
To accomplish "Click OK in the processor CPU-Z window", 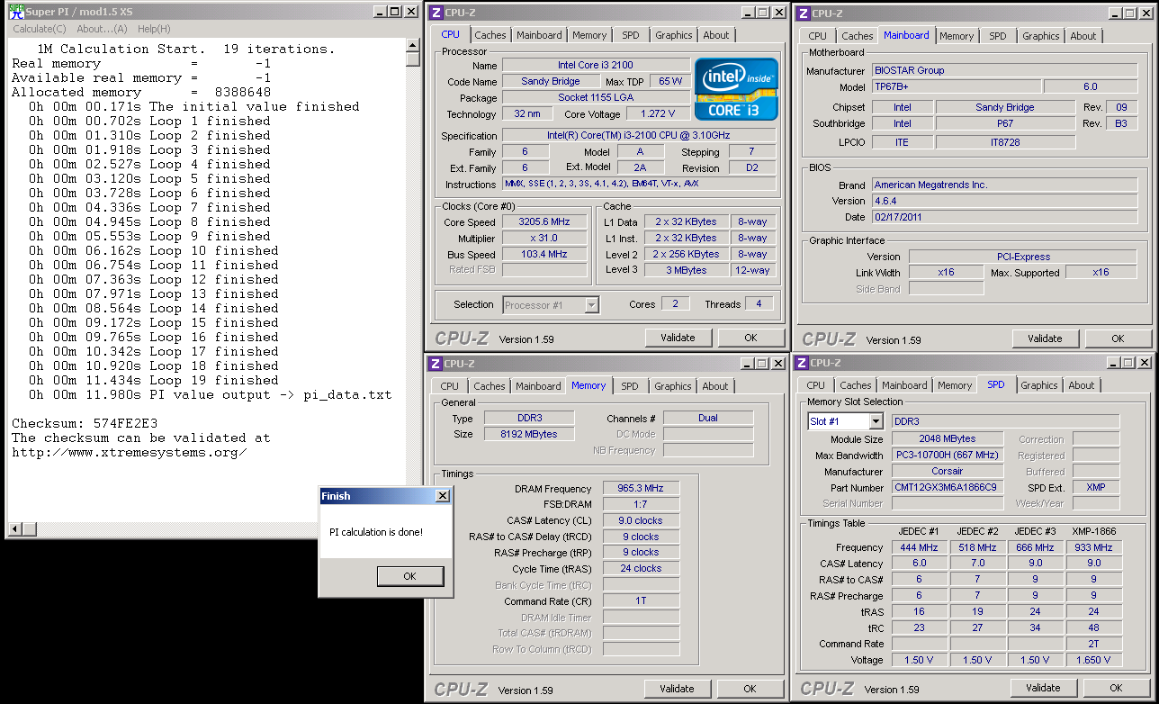I will [750, 338].
